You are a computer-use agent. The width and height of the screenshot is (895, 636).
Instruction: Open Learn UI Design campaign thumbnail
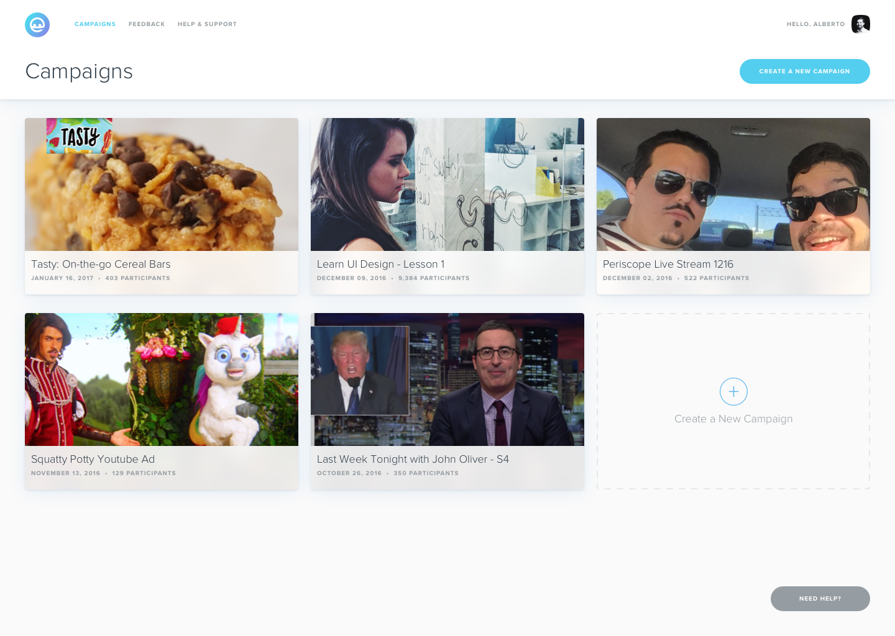(447, 184)
